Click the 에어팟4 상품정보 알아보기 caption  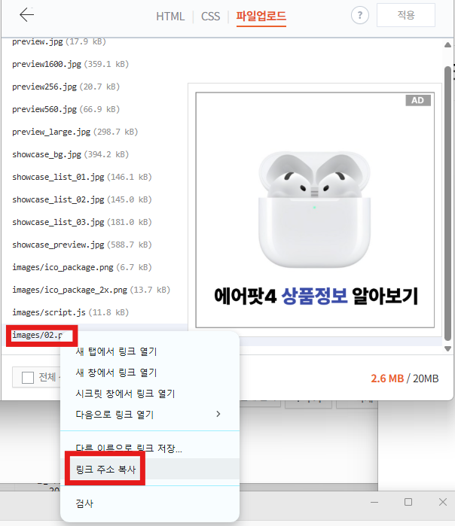pyautogui.click(x=316, y=296)
